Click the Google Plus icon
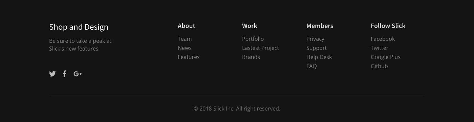The image size is (474, 122). 78,74
